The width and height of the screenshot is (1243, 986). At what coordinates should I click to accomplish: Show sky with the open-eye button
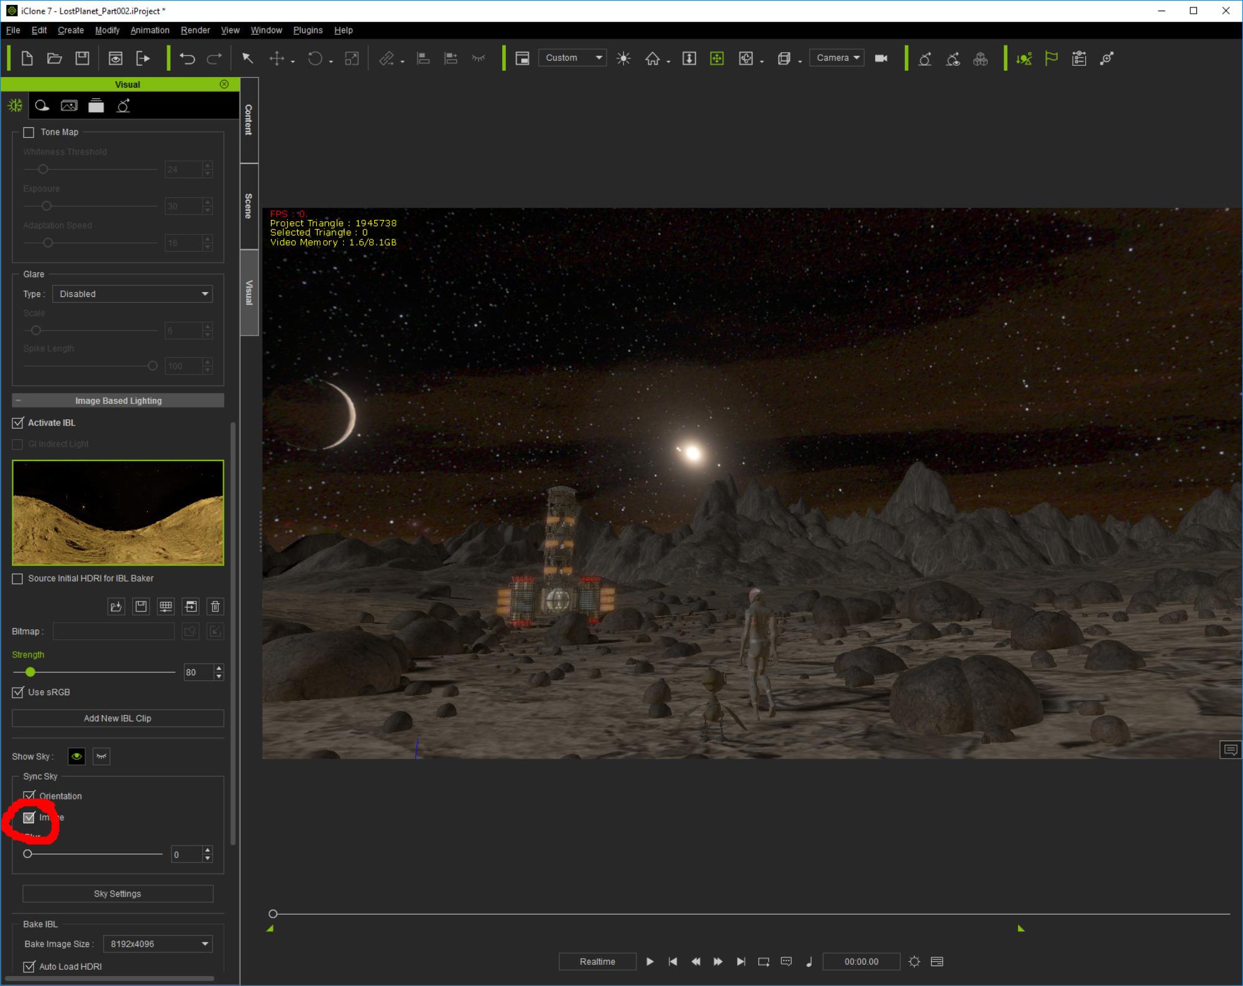[x=76, y=757]
